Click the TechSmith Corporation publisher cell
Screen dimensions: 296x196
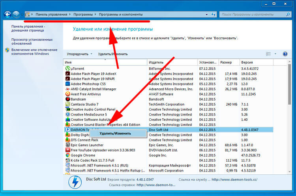click(166, 105)
